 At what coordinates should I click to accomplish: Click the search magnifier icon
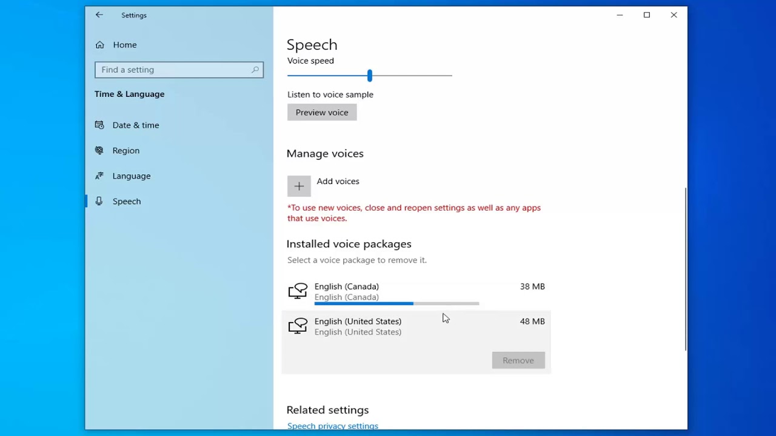pyautogui.click(x=255, y=70)
